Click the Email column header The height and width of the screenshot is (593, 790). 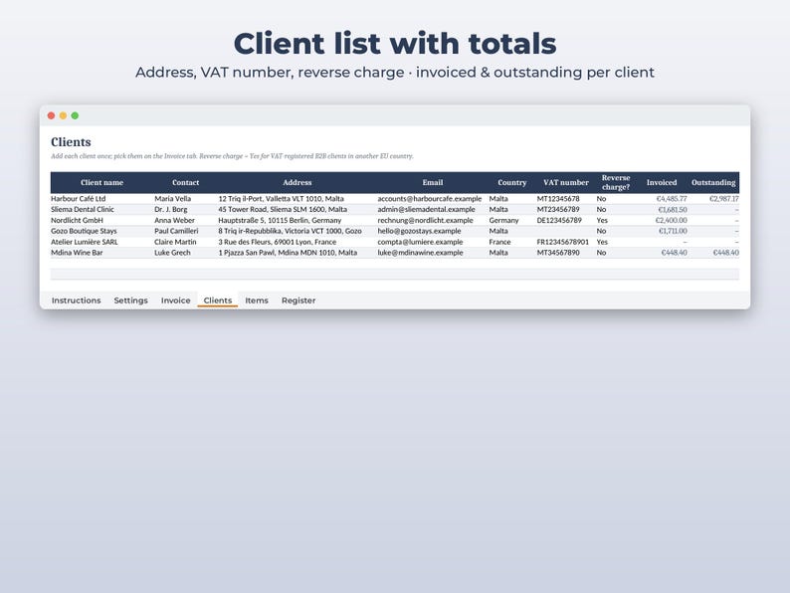[x=433, y=182]
